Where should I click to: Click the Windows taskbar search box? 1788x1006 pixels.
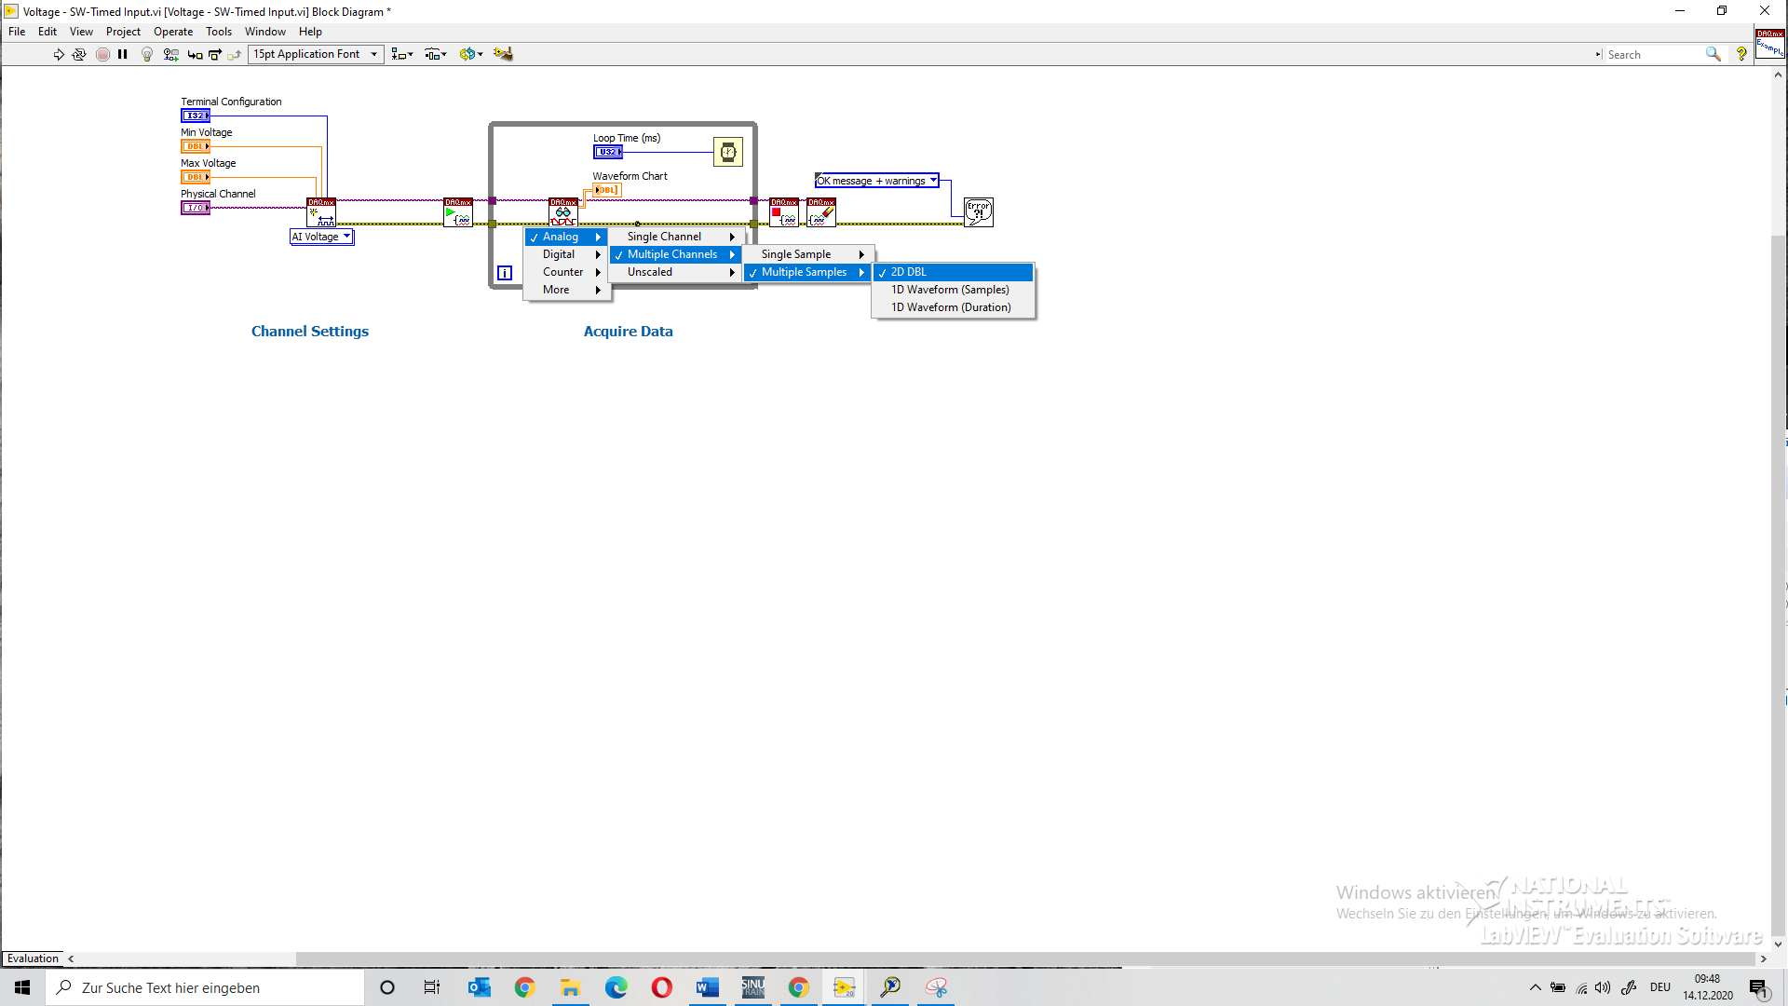coord(205,987)
